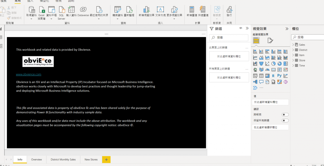The image size is (324, 166).
Task: Select the Q&A speech bubble visual
Action: [261, 82]
